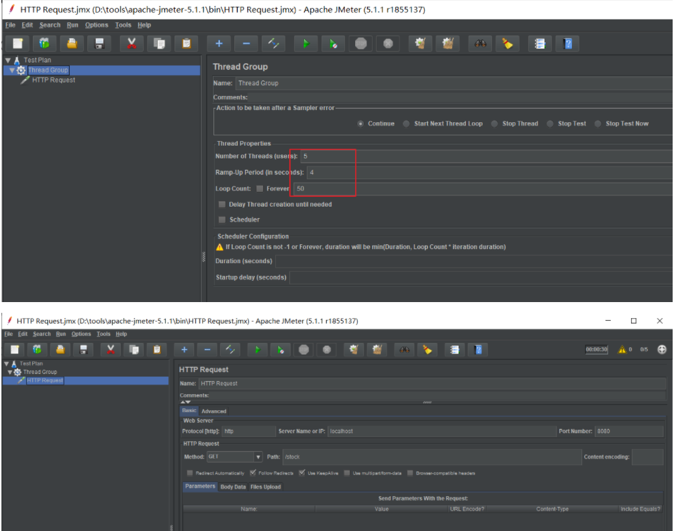
Task: Select HTTP Request in the upper window tree
Action: [x=54, y=80]
